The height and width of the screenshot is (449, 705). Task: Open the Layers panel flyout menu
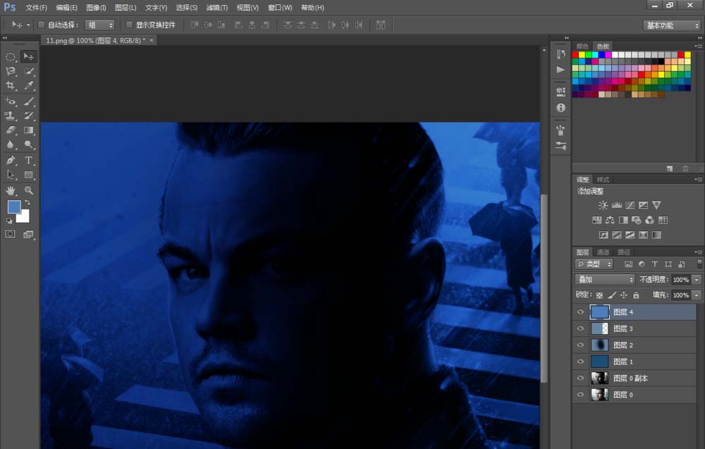pos(698,252)
